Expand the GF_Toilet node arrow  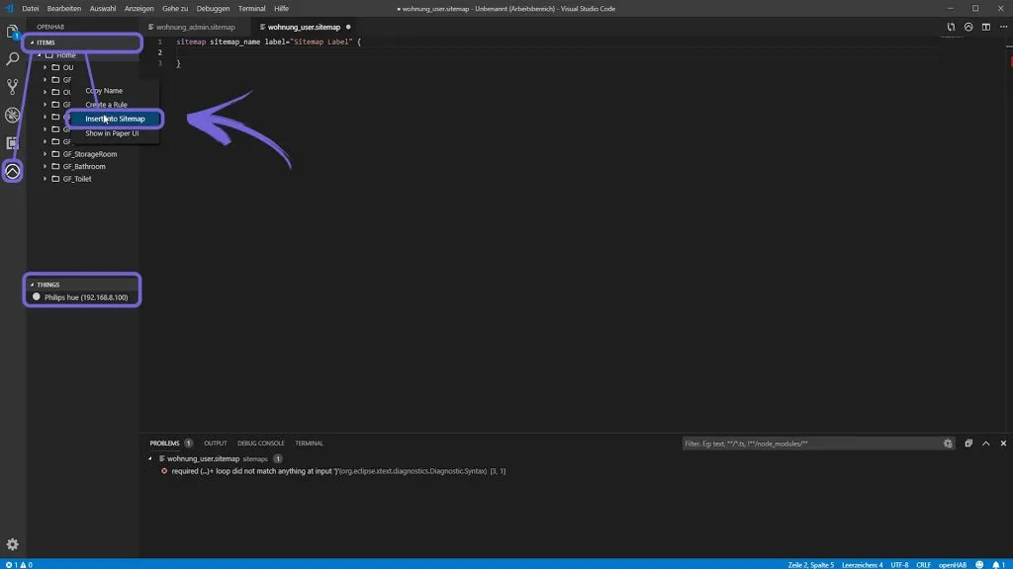click(46, 179)
